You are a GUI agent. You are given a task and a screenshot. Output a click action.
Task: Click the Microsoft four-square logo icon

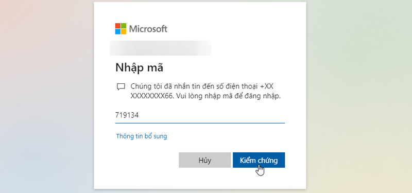[x=121, y=29]
